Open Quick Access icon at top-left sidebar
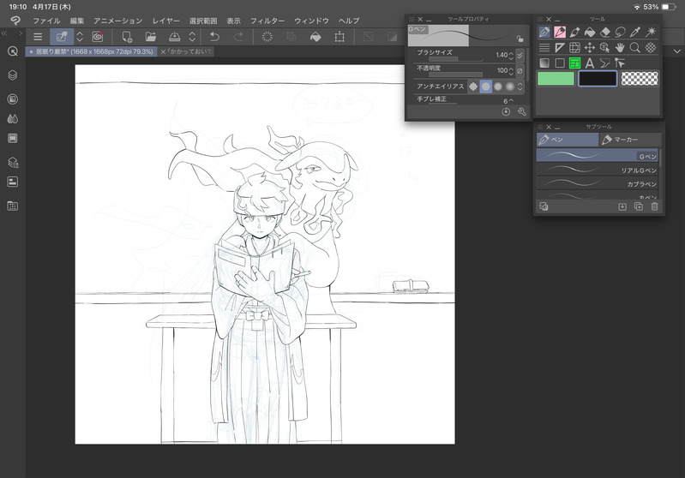The height and width of the screenshot is (478, 685). (x=13, y=51)
